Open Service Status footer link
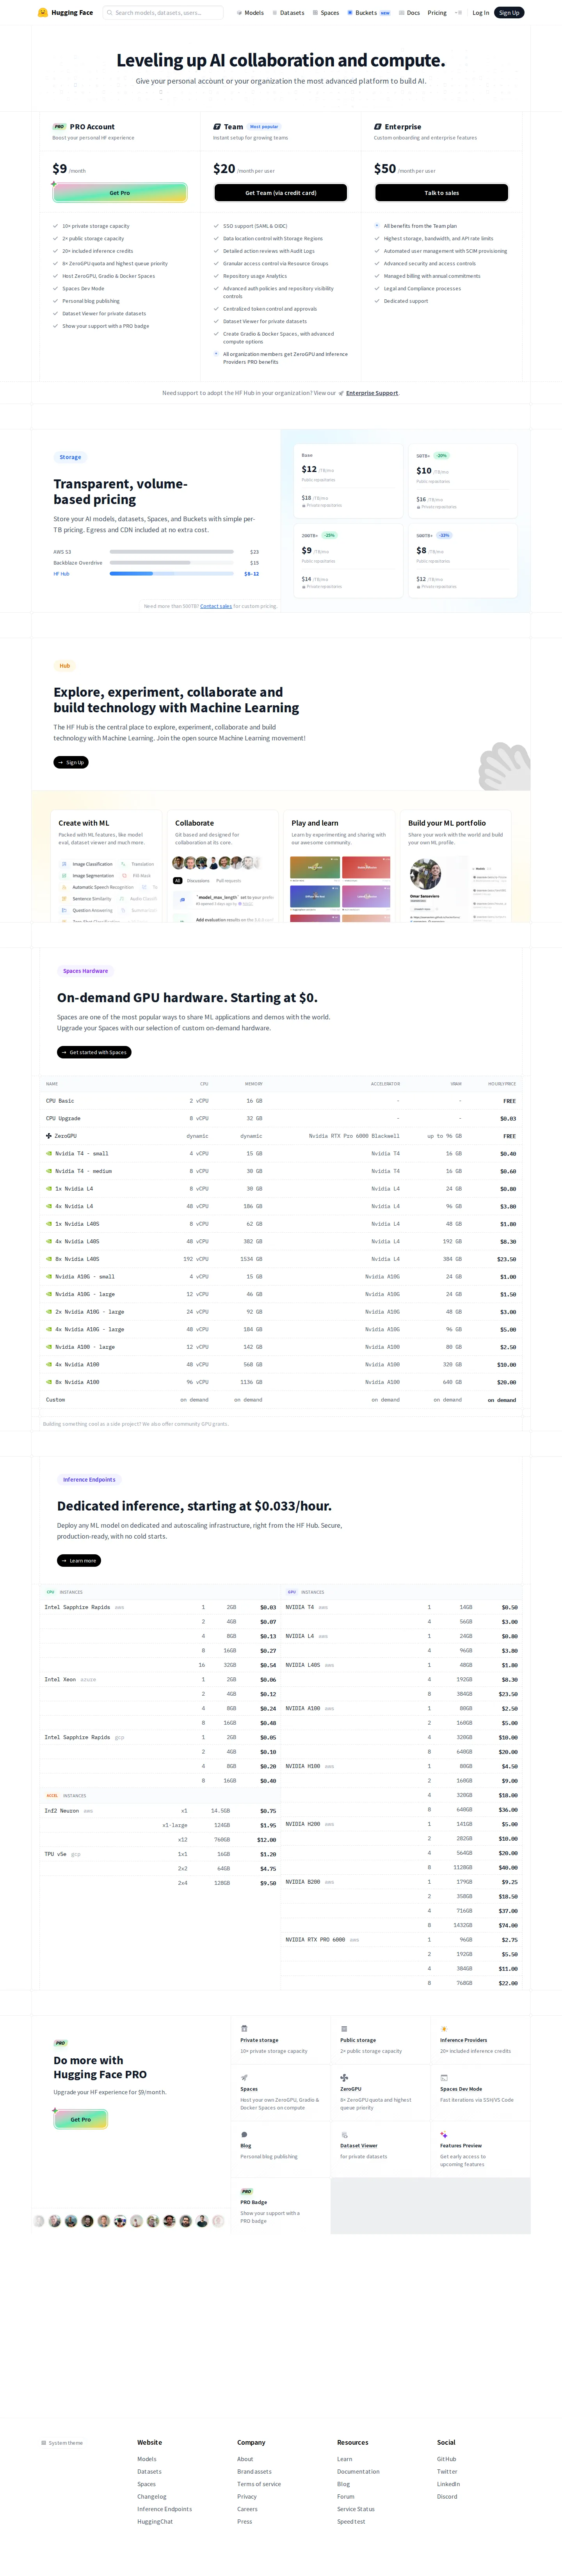This screenshot has height=2576, width=562. point(356,2509)
